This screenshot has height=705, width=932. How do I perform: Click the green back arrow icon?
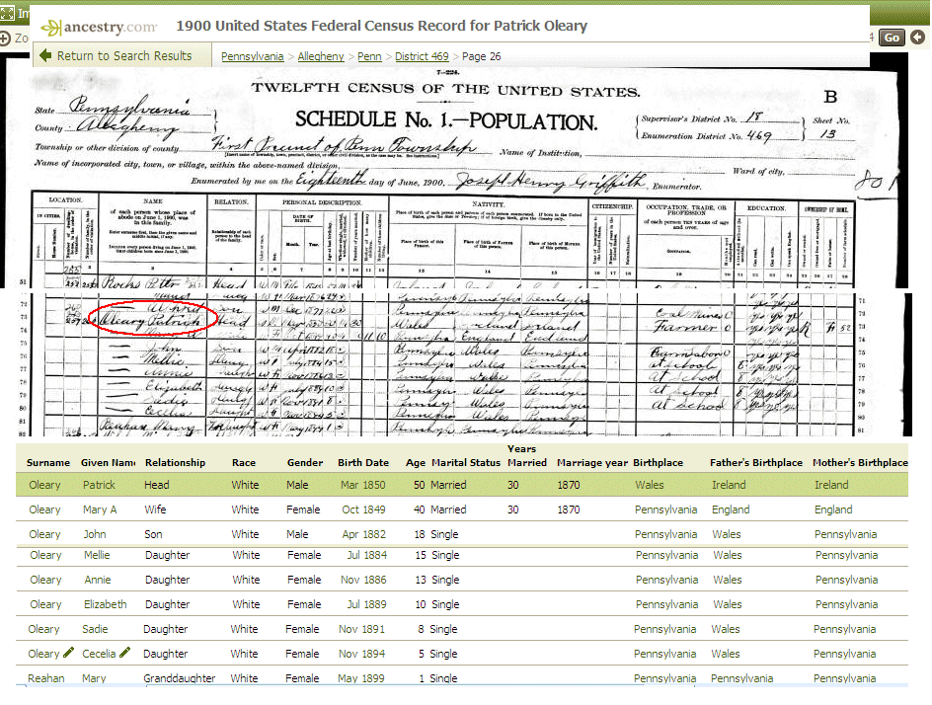click(45, 56)
